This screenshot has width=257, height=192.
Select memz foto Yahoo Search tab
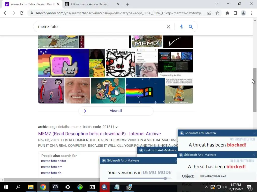(x=32, y=4)
